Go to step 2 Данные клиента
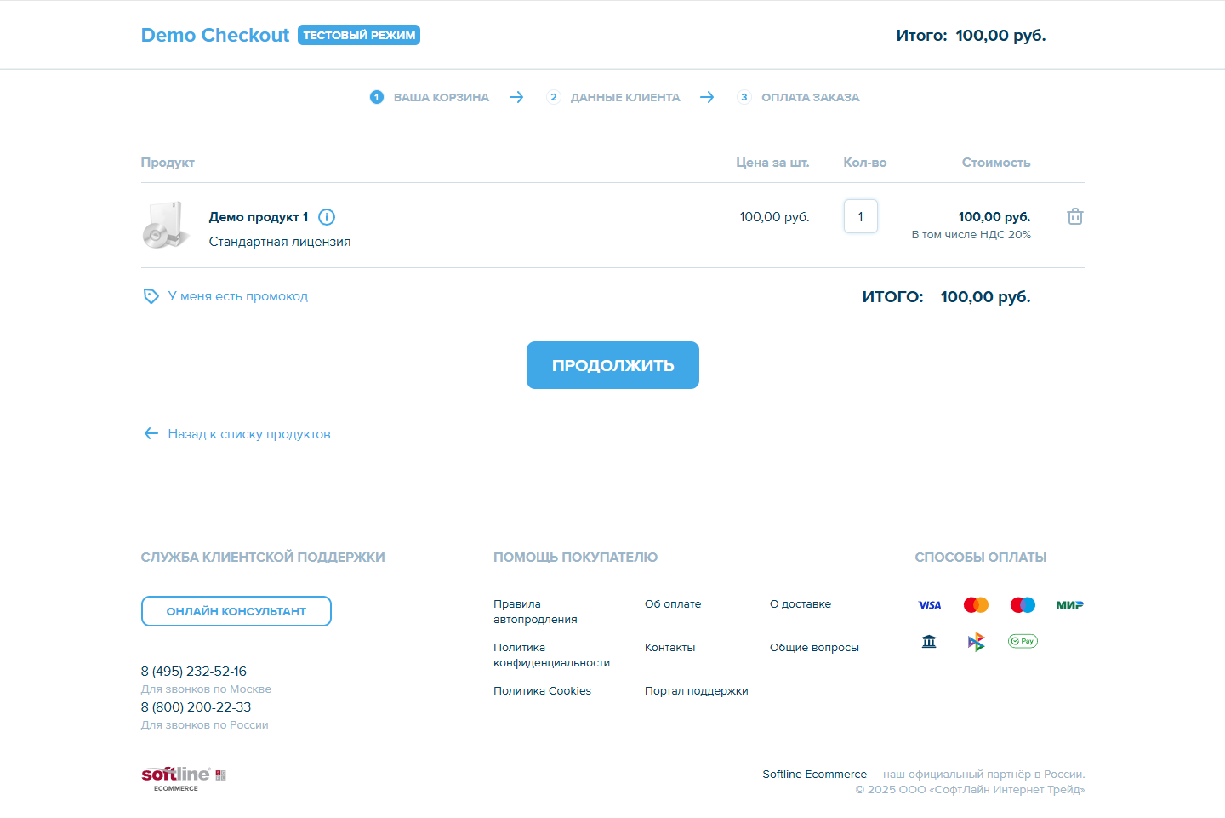This screenshot has height=818, width=1225. 613,98
